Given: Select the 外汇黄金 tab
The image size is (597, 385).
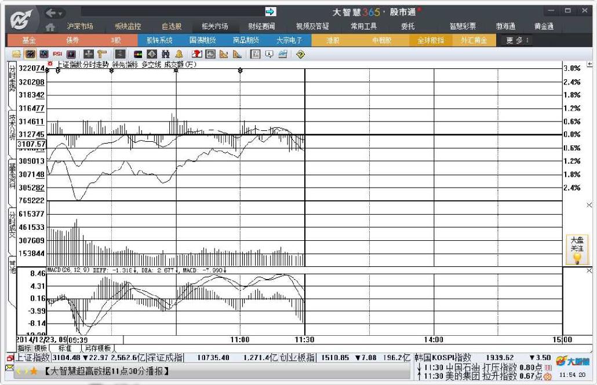Looking at the screenshot, I should 474,41.
